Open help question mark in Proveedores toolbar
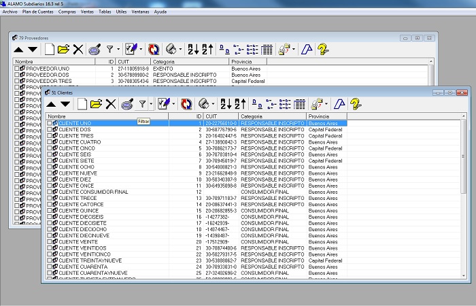Screen dimensions: 476x306 [x=323, y=49]
